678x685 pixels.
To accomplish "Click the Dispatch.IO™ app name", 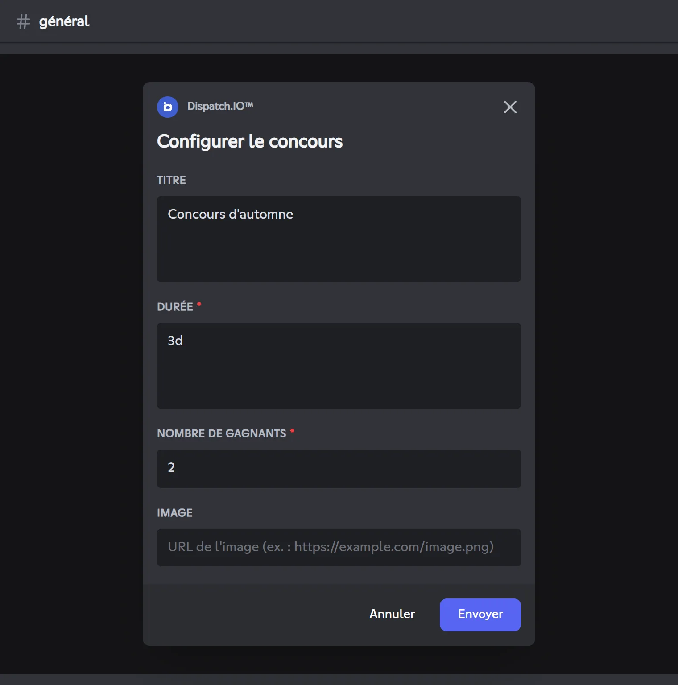I will point(220,107).
